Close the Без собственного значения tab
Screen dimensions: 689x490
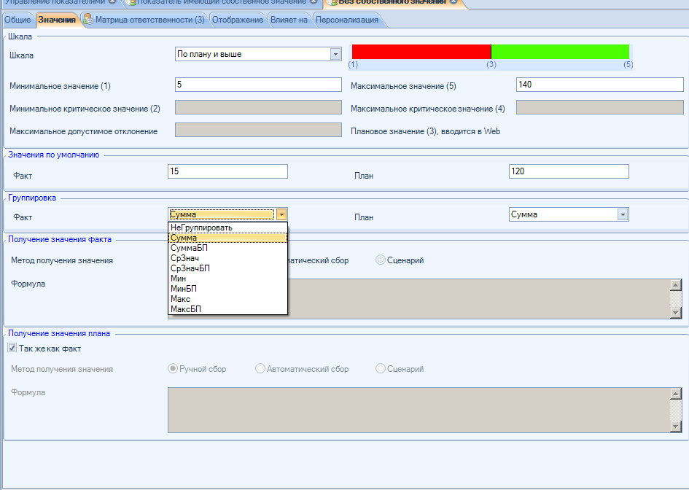[454, 2]
